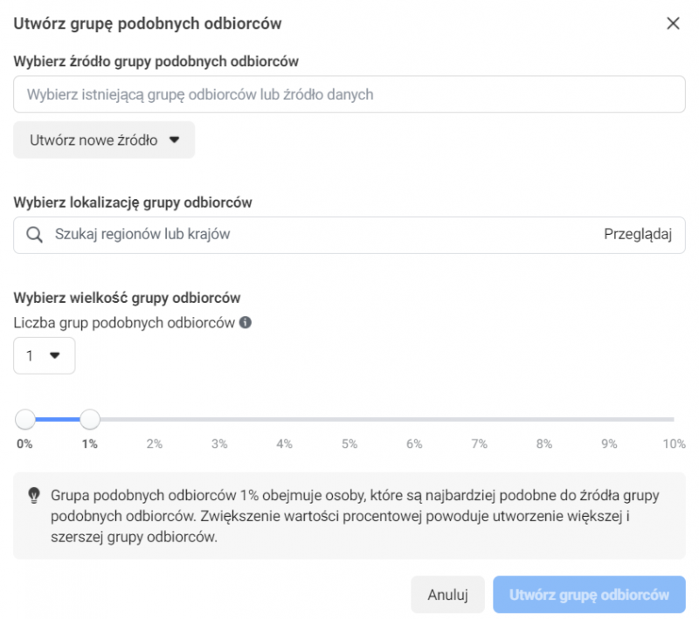Click the 4% slider label

click(284, 444)
